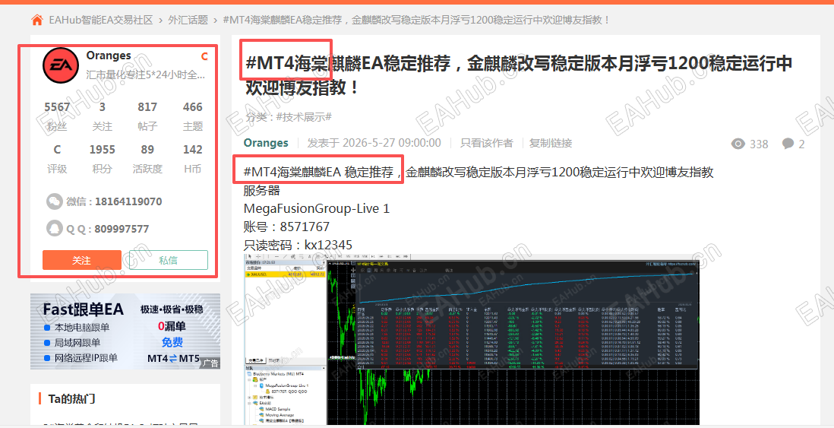Select the C rating level in the profile stats

[x=57, y=150]
